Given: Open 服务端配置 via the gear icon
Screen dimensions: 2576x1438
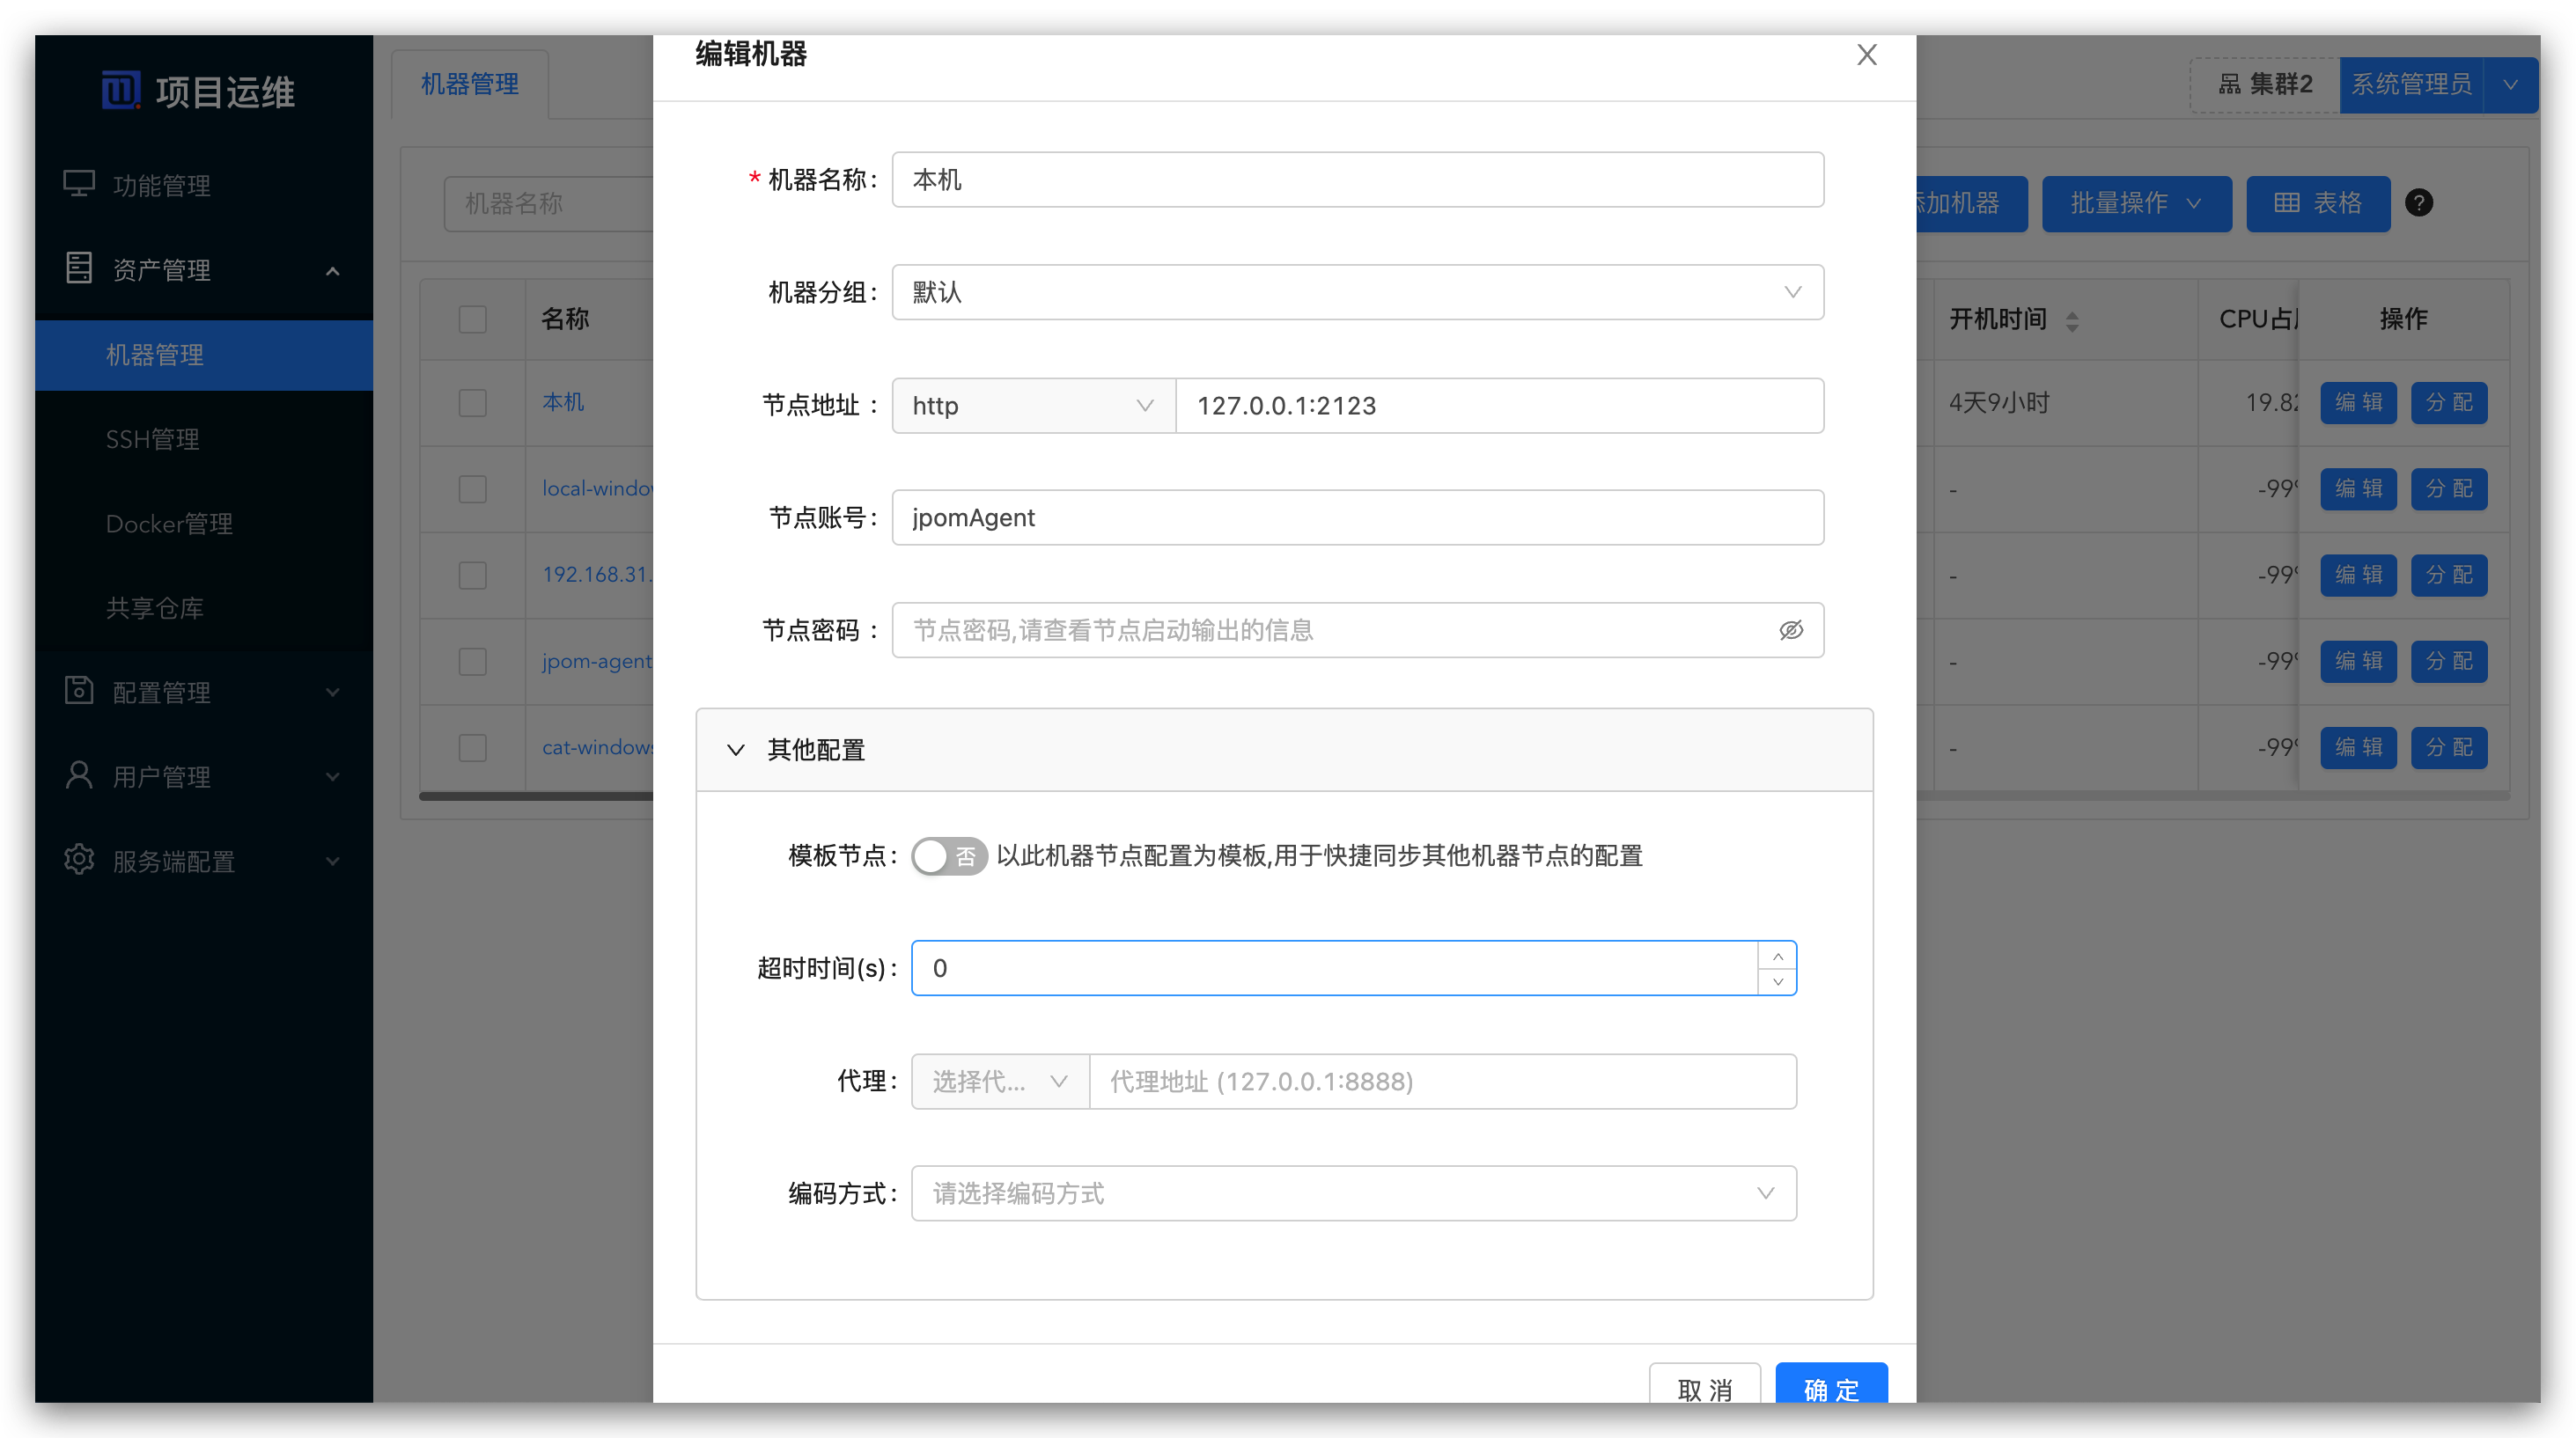Looking at the screenshot, I should pyautogui.click(x=79, y=861).
